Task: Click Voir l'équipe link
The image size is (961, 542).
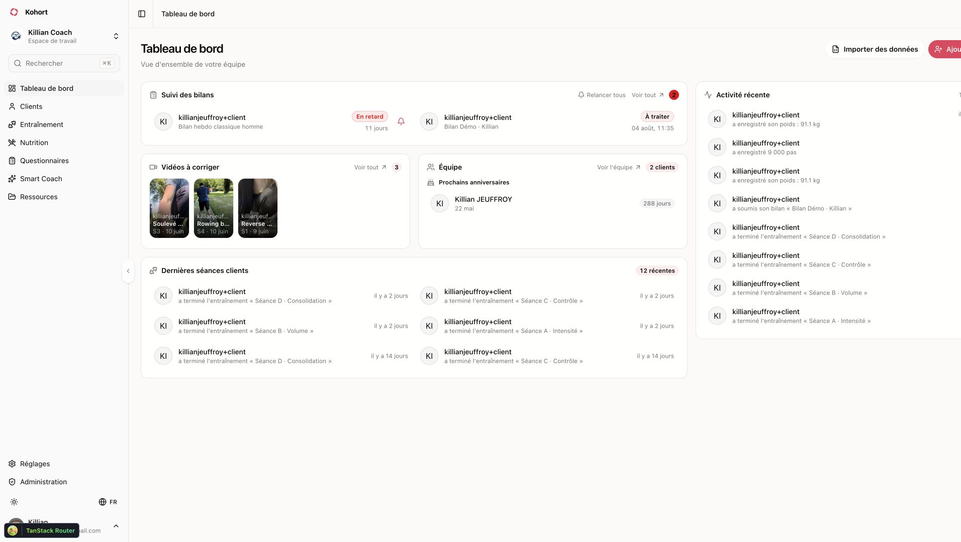Action: [619, 167]
